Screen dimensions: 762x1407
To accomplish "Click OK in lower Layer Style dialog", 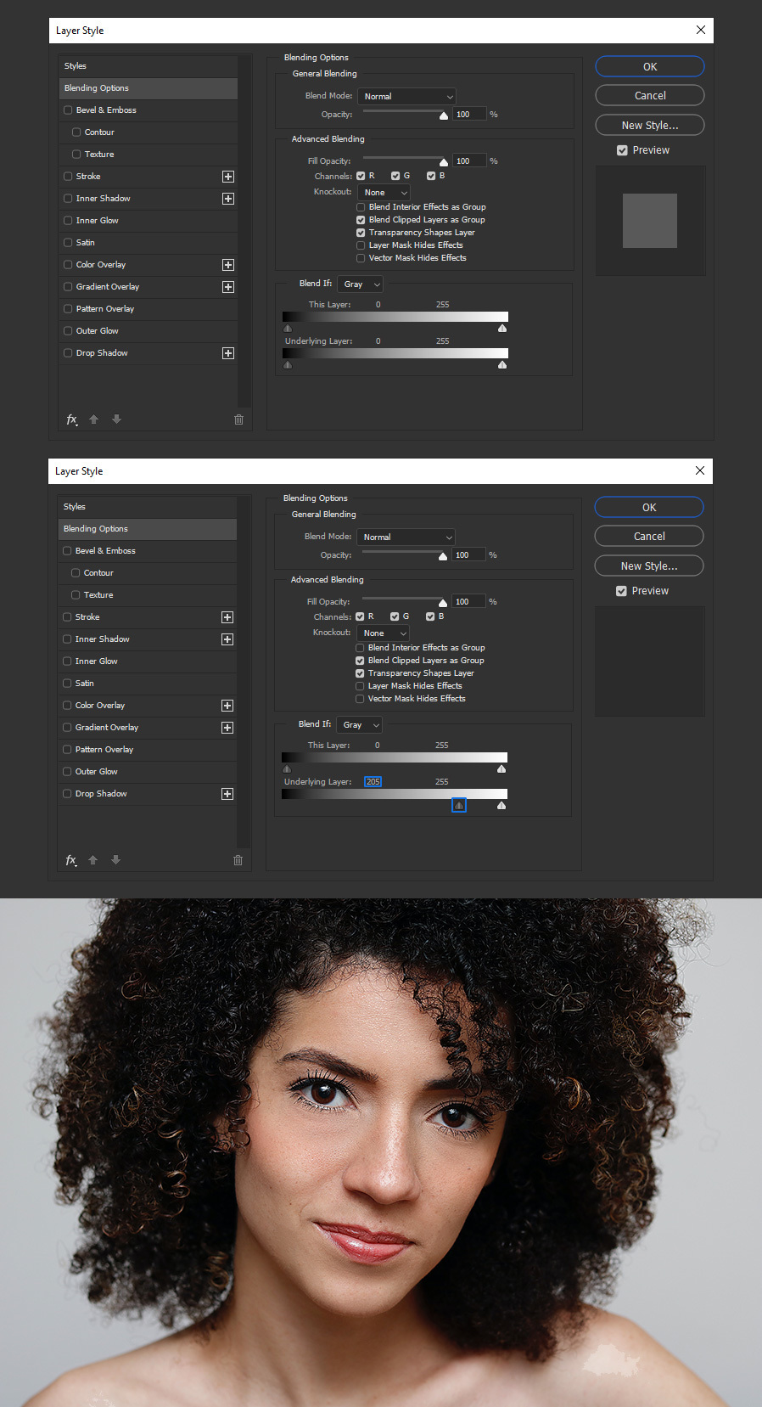I will (649, 507).
